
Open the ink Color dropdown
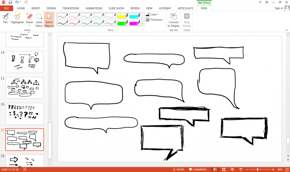point(153,14)
